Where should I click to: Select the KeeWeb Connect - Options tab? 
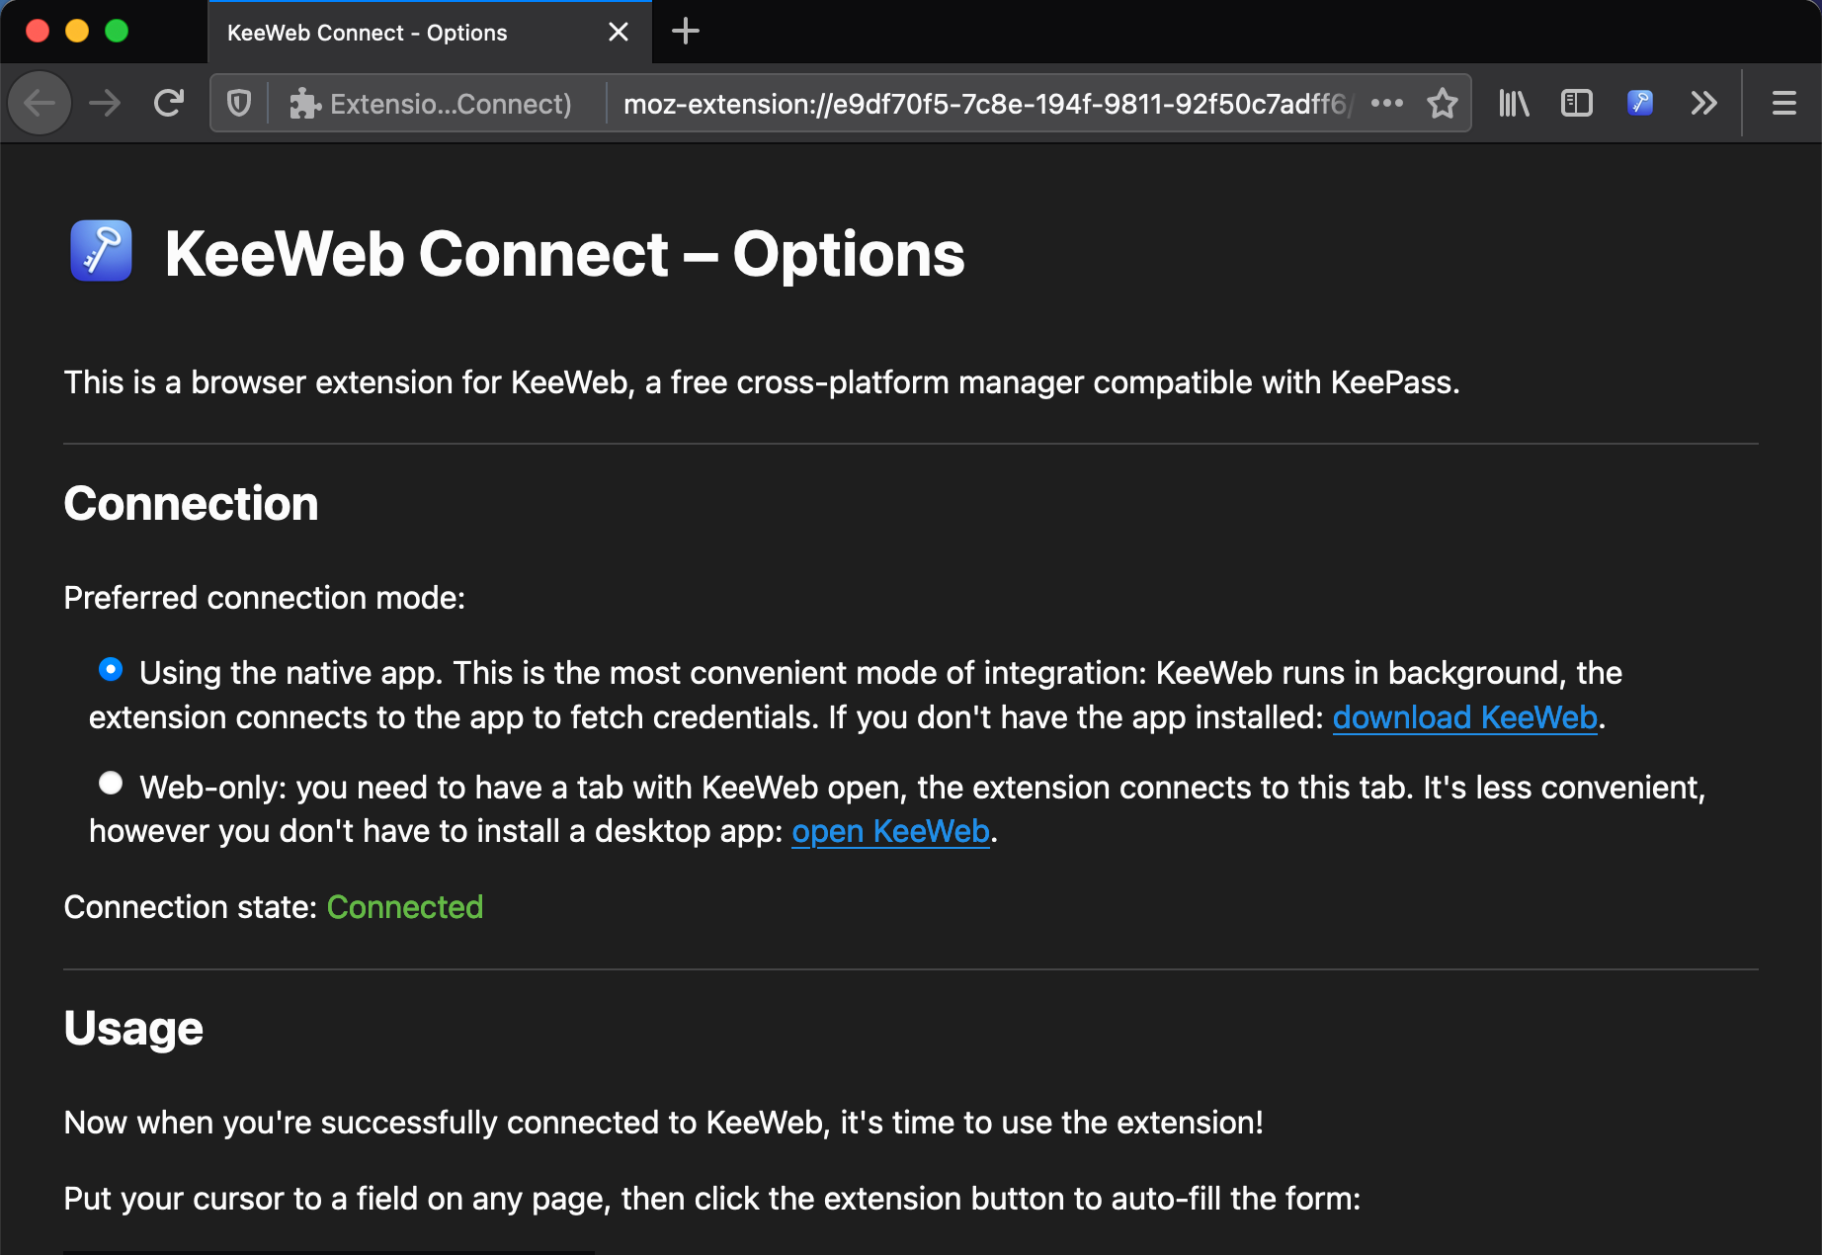click(x=430, y=33)
